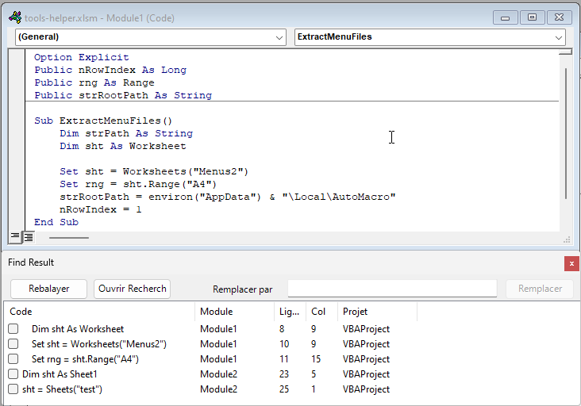Click the split bar above vertical scrollbar
Screen dimensions: 581x406
pyautogui.click(x=566, y=52)
